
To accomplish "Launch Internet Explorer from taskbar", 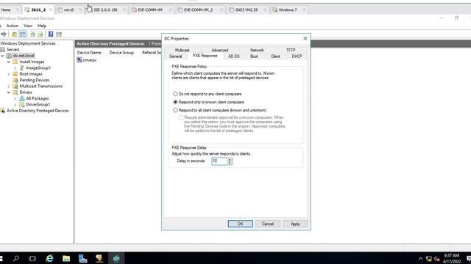I will 49,258.
